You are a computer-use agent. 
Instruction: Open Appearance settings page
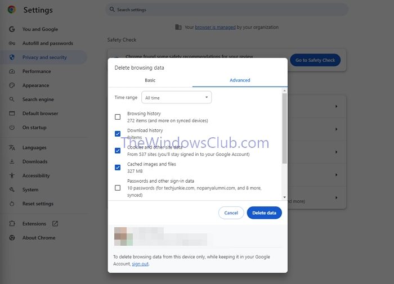(x=35, y=85)
